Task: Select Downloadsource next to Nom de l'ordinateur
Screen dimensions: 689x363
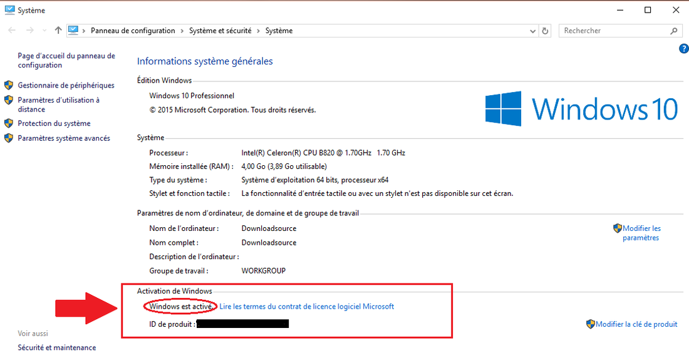Action: click(269, 228)
